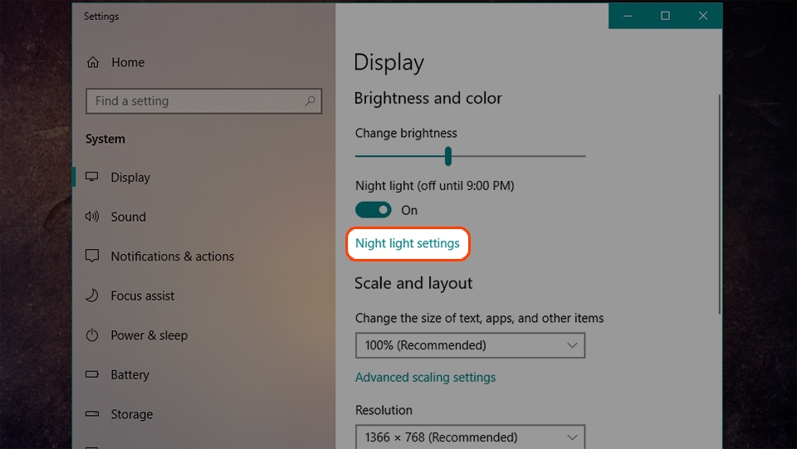Viewport: 797px width, 449px height.
Task: Click the Brightness and color heading
Action: tap(428, 98)
